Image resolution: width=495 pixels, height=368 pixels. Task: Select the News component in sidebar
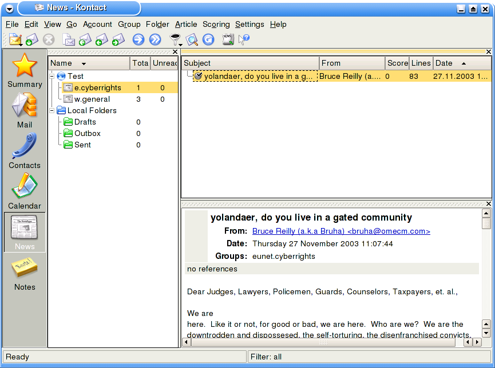[x=25, y=232]
